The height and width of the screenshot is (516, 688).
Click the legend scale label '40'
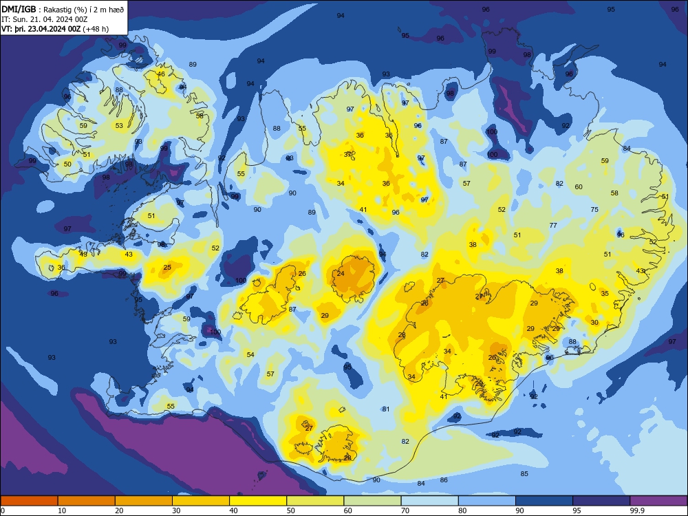pos(234,510)
